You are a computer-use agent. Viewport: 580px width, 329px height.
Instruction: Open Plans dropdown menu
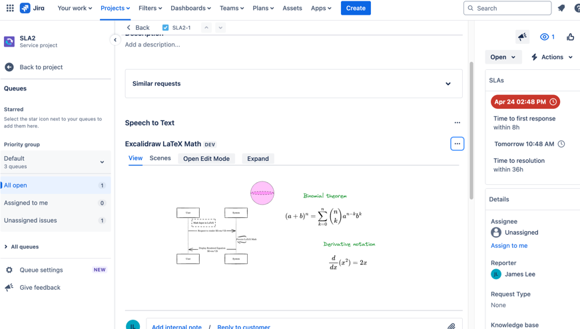(x=264, y=8)
